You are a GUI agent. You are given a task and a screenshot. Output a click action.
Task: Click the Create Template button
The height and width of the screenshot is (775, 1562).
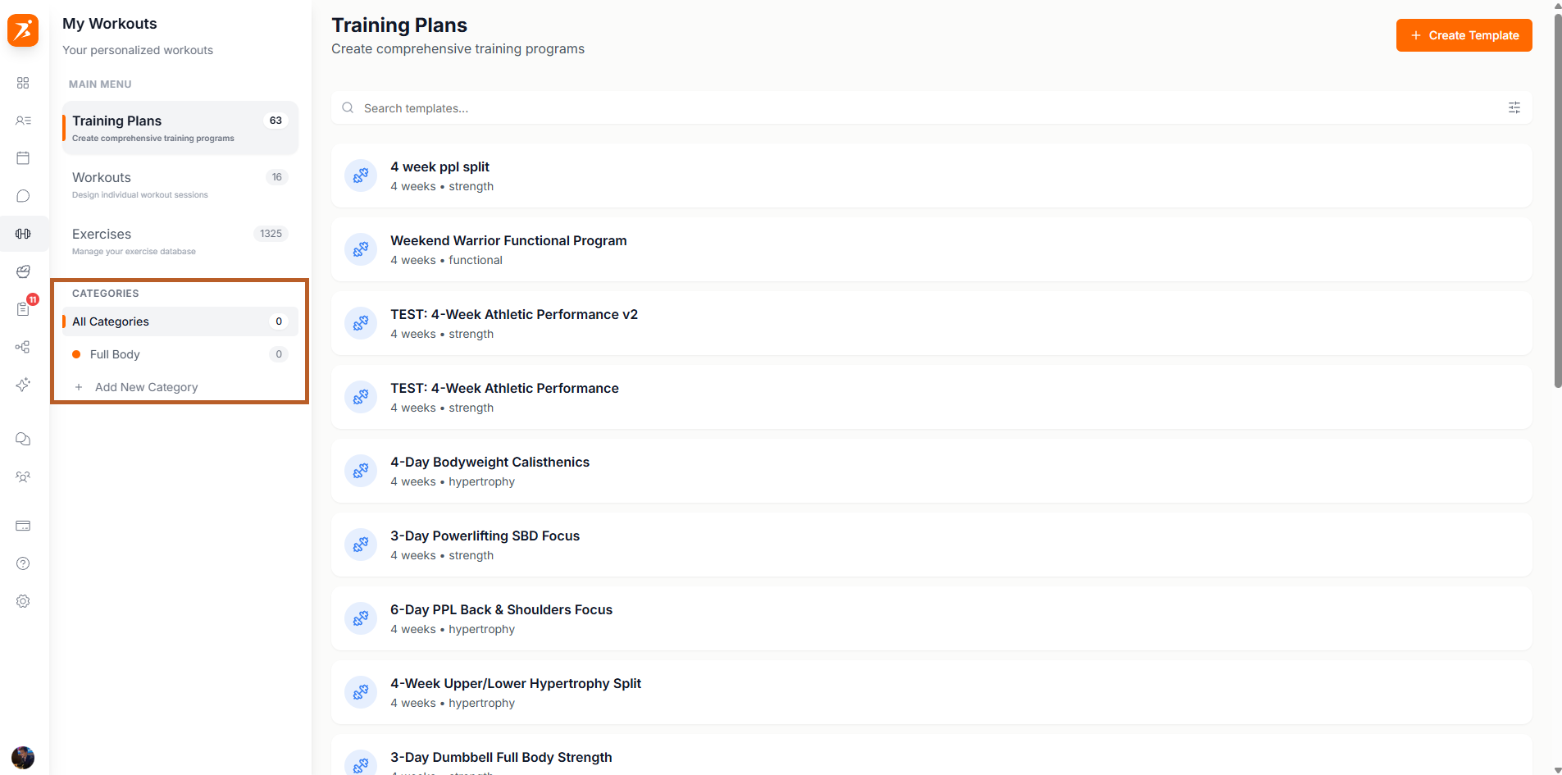click(1464, 35)
